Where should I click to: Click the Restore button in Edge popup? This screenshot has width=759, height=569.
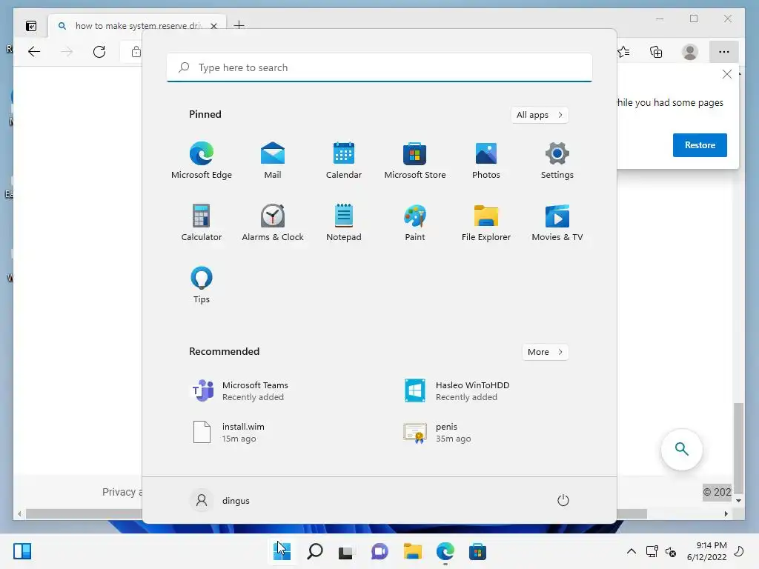700,145
